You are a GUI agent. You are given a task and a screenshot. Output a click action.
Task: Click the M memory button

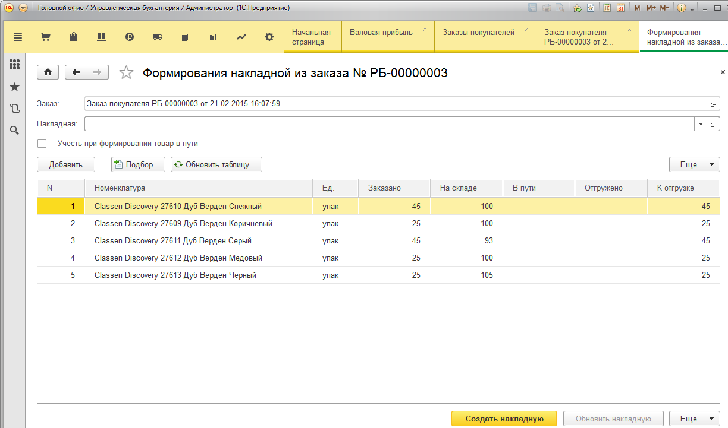638,8
